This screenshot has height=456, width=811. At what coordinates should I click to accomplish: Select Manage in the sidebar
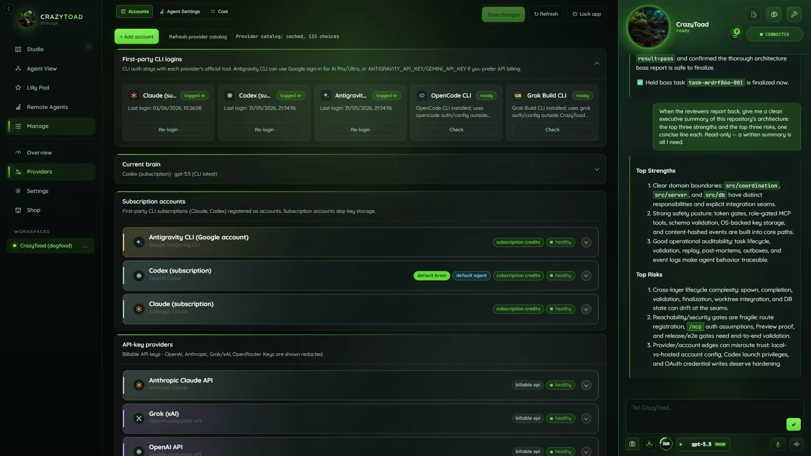51,126
